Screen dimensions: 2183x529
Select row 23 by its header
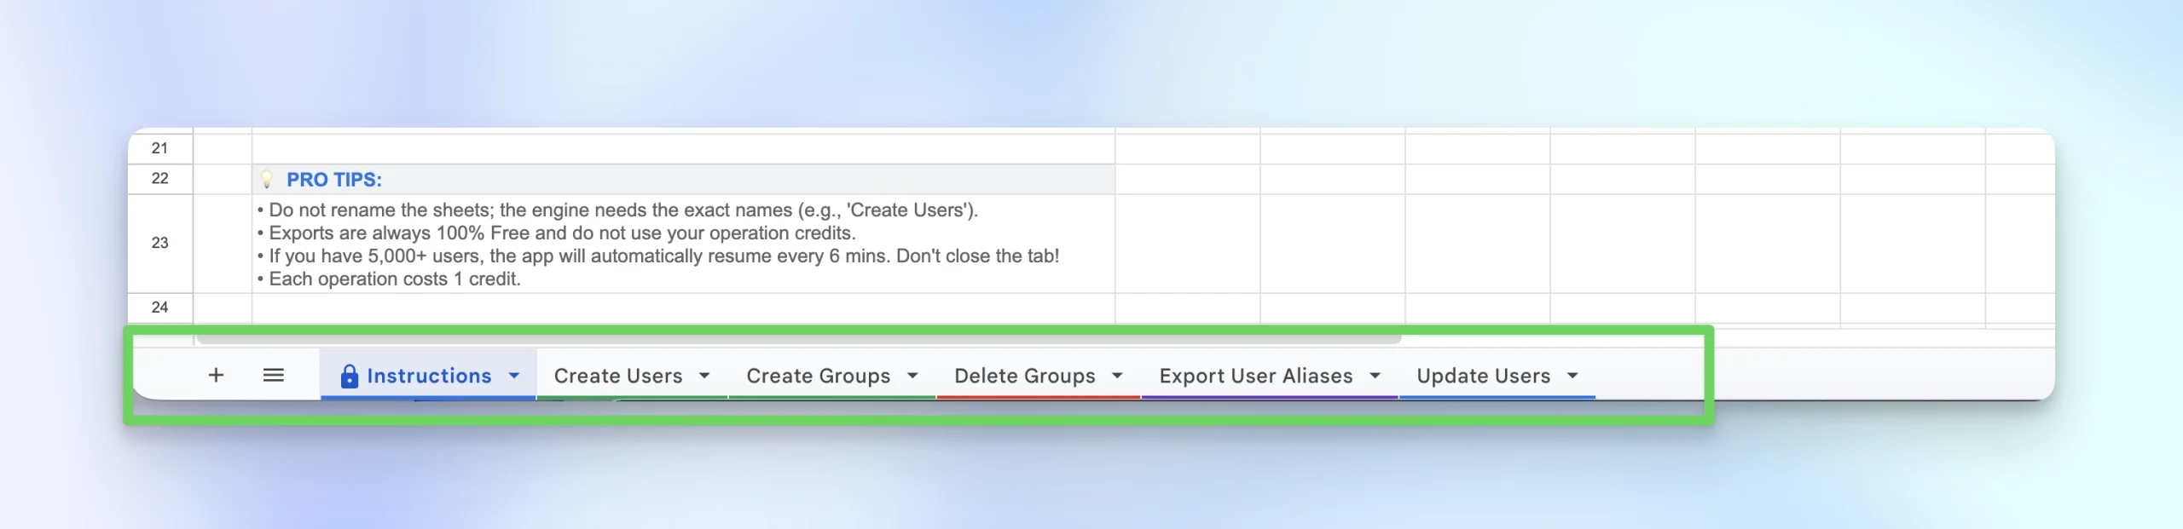pos(159,243)
